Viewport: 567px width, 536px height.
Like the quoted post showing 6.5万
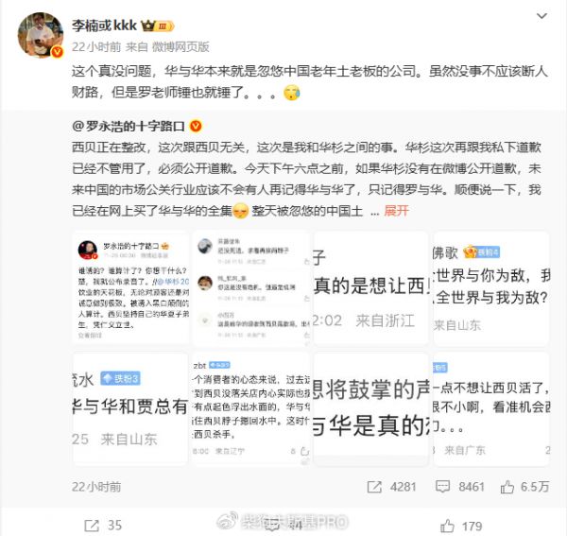(524, 487)
